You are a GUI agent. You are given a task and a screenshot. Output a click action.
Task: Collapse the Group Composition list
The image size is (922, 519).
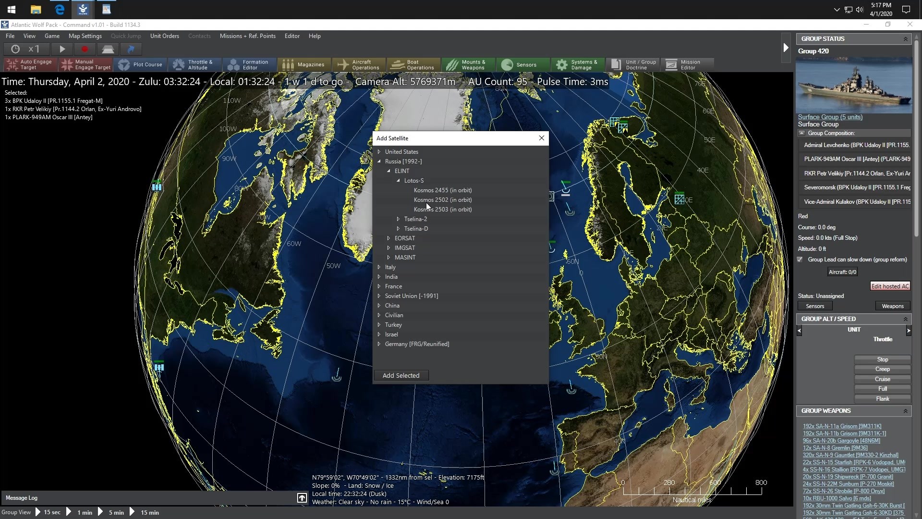click(801, 133)
